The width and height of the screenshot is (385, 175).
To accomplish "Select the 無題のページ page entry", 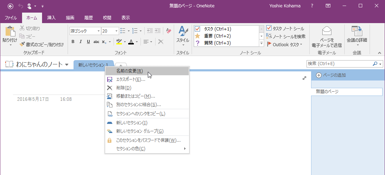I will pyautogui.click(x=347, y=92).
